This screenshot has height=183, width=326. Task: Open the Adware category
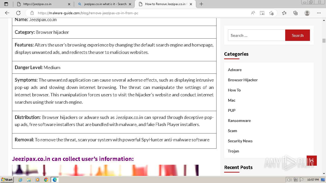[x=235, y=70]
